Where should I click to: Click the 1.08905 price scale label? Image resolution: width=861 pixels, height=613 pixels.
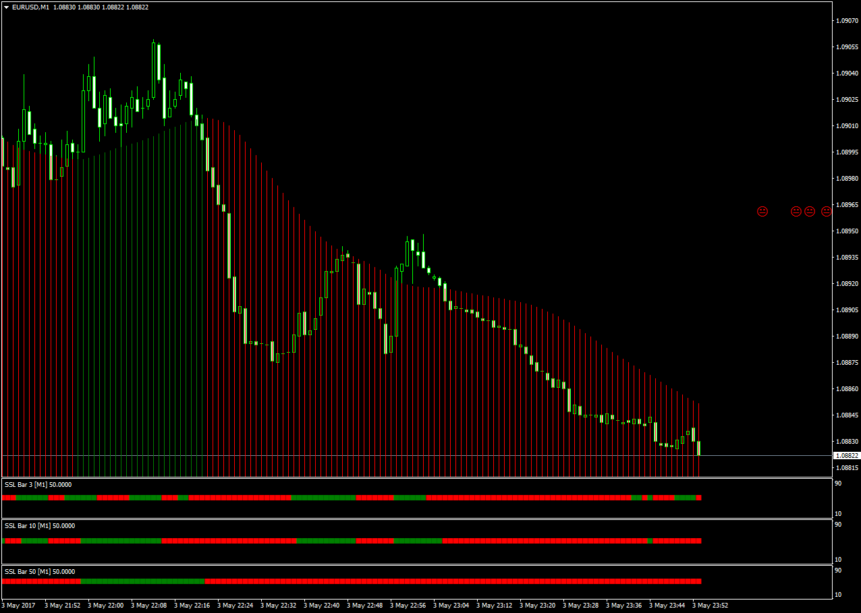point(847,310)
